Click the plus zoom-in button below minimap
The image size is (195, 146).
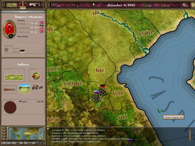[x=40, y=143]
